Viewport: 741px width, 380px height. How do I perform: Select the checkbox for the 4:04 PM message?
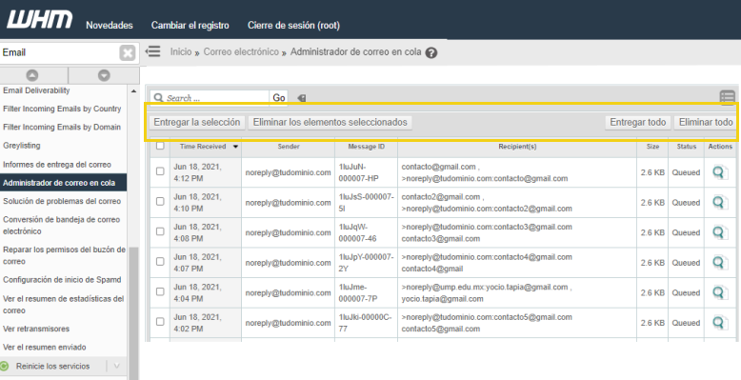[x=160, y=291]
